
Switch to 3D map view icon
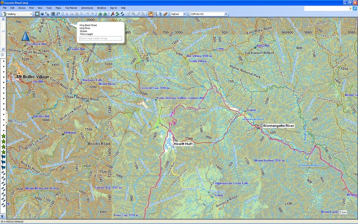point(42,14)
